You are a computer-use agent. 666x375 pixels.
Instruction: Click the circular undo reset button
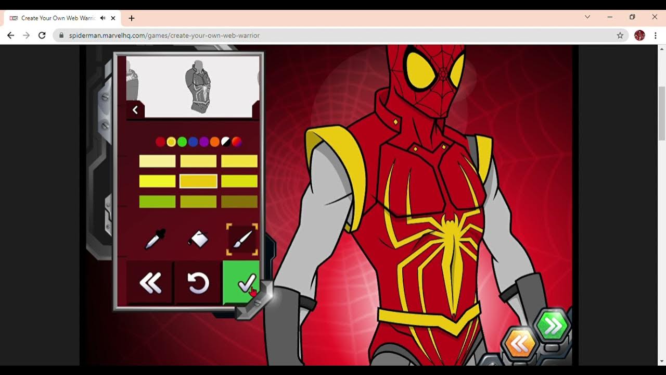click(198, 283)
